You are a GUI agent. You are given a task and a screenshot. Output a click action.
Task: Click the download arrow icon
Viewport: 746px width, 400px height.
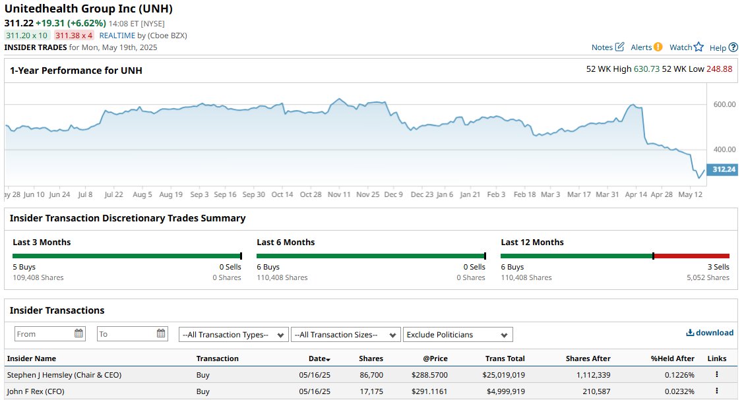click(690, 333)
